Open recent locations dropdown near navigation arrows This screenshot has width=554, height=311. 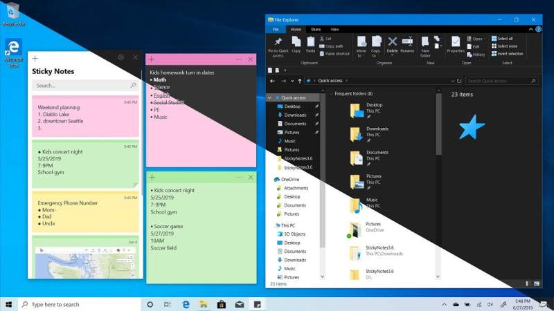click(x=292, y=81)
